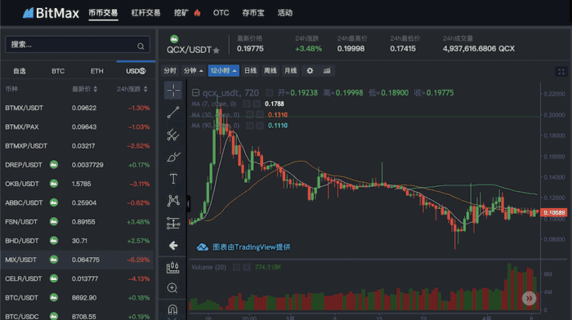
Task: Toggle fullscreen chart mode
Action: coord(561,72)
